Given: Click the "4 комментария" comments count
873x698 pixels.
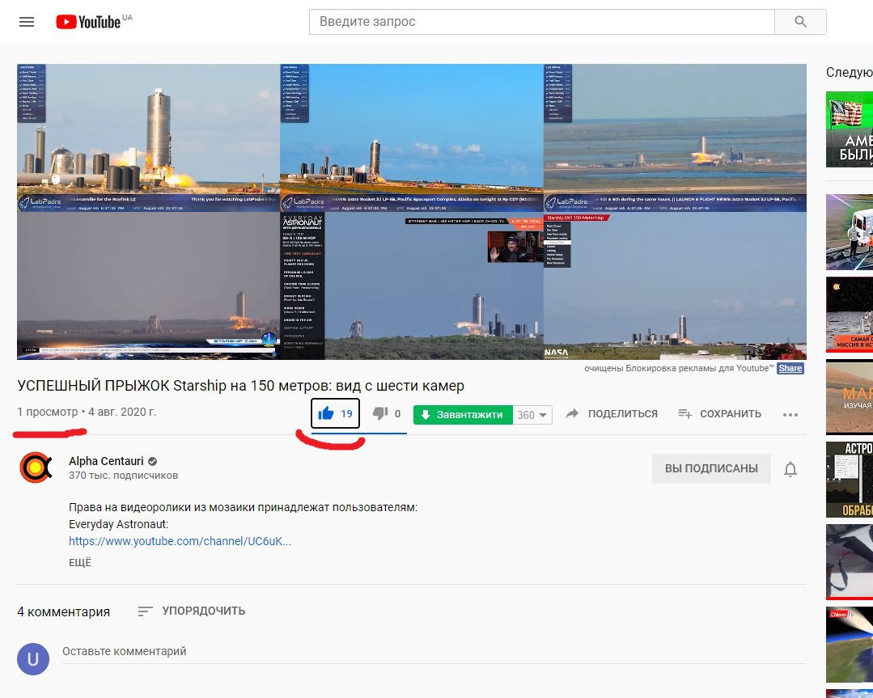Looking at the screenshot, I should (63, 611).
